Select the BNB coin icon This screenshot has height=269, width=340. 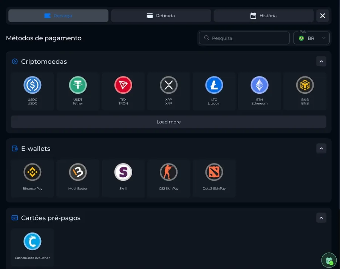coord(305,85)
